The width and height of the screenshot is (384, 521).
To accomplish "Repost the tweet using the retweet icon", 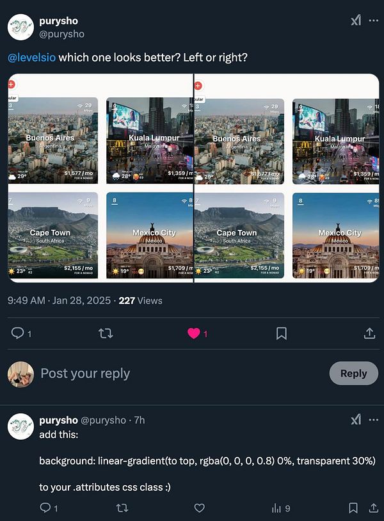I will point(107,333).
